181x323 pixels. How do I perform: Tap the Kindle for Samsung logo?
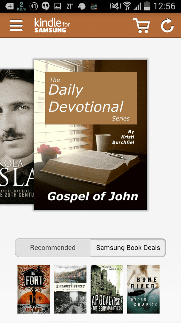(52, 25)
